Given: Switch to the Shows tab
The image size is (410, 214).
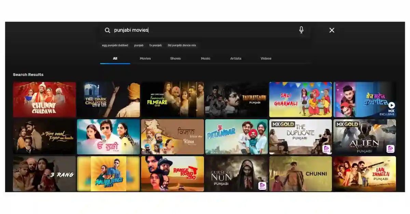Looking at the screenshot, I should (x=175, y=58).
